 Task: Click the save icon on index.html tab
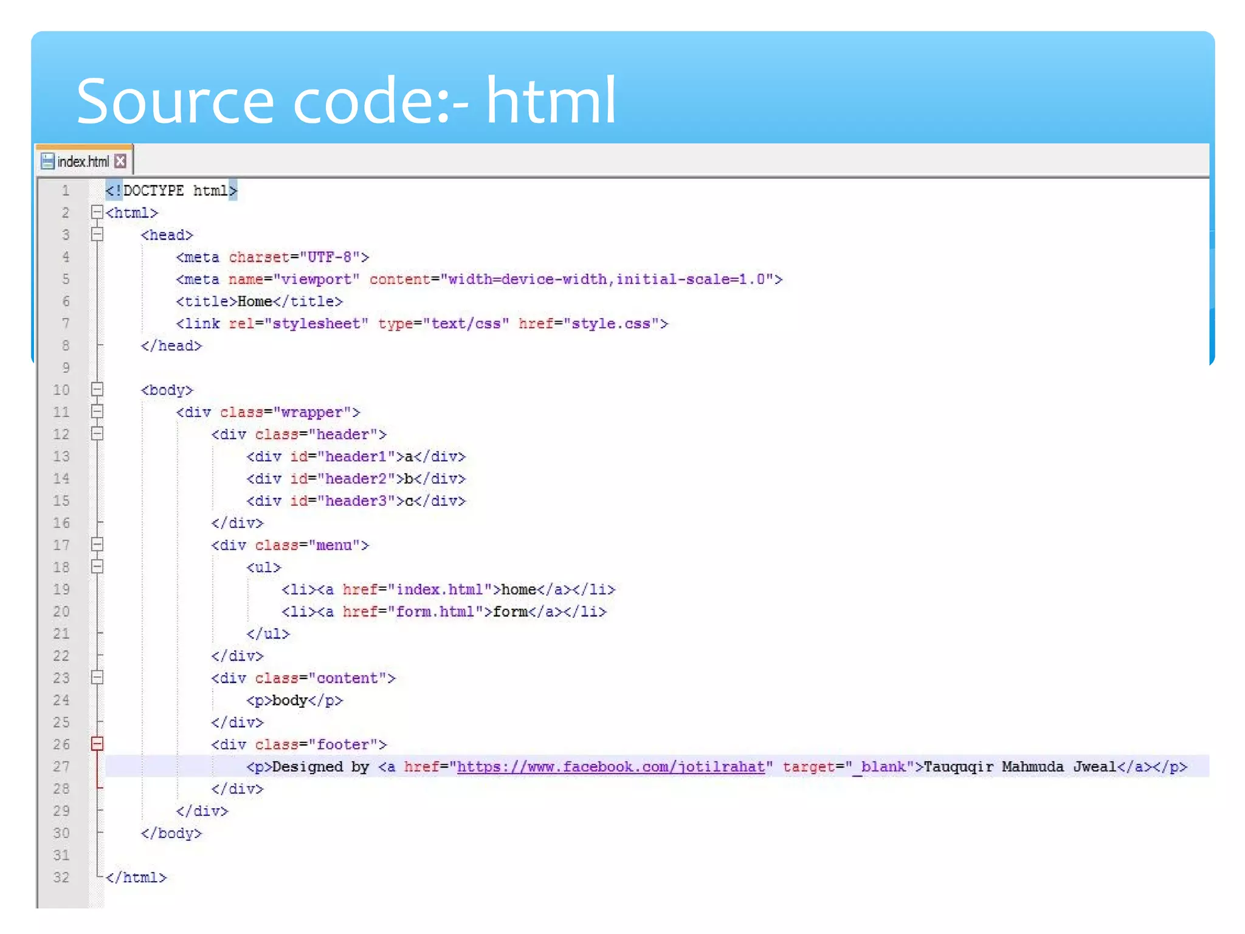(x=47, y=161)
